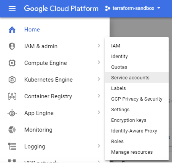The width and height of the screenshot is (172, 163).
Task: Click the Container Registry sidebar label
Action: point(48,96)
